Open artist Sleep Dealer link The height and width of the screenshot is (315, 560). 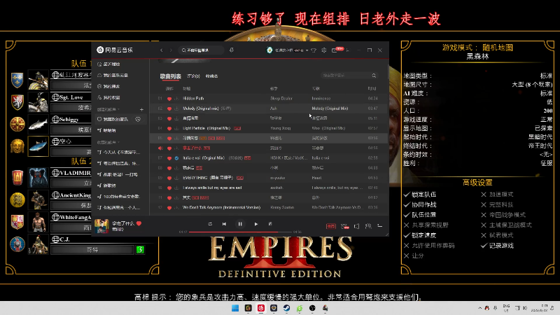coord(281,98)
